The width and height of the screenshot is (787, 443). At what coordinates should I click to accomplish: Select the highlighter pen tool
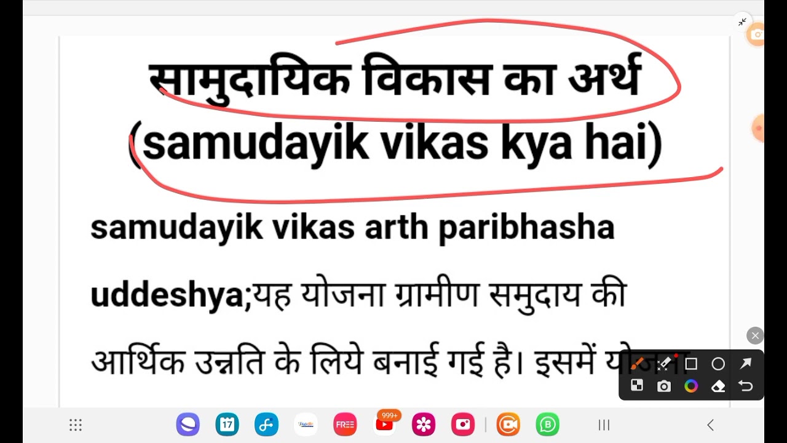tap(664, 364)
